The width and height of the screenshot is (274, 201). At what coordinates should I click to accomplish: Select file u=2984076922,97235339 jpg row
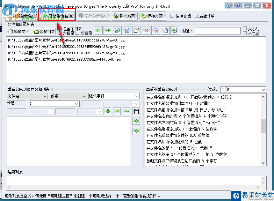point(64,59)
